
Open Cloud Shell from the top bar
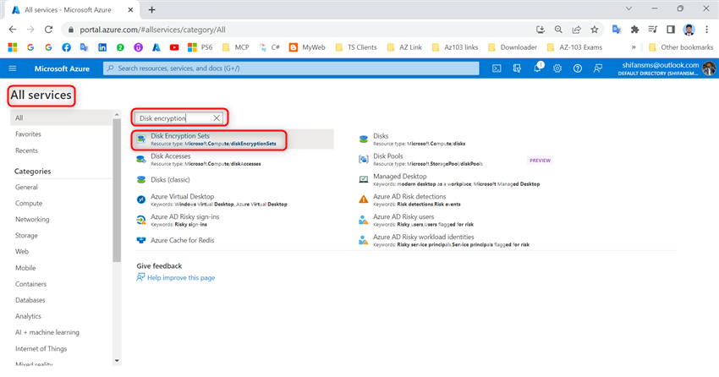(497, 68)
